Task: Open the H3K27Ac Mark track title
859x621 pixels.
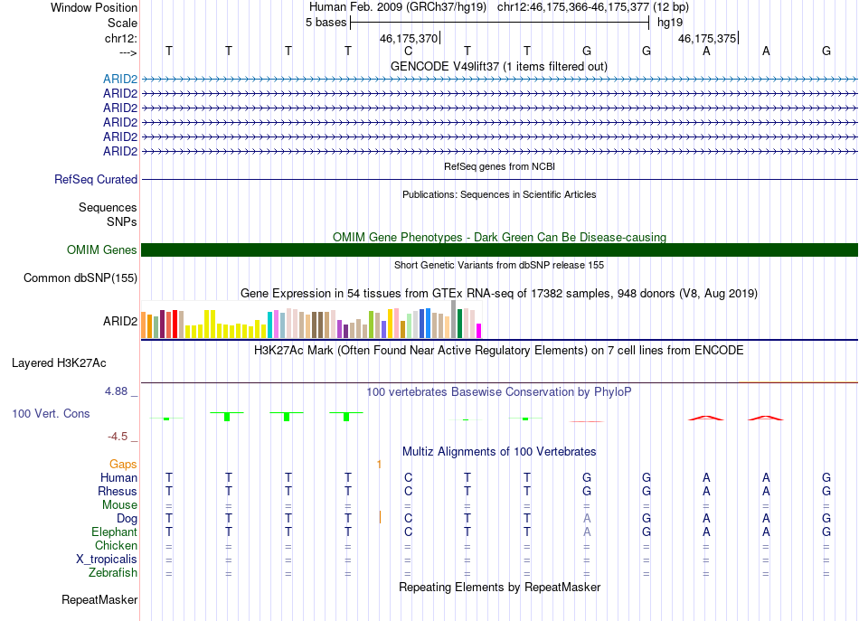Action: coord(499,351)
